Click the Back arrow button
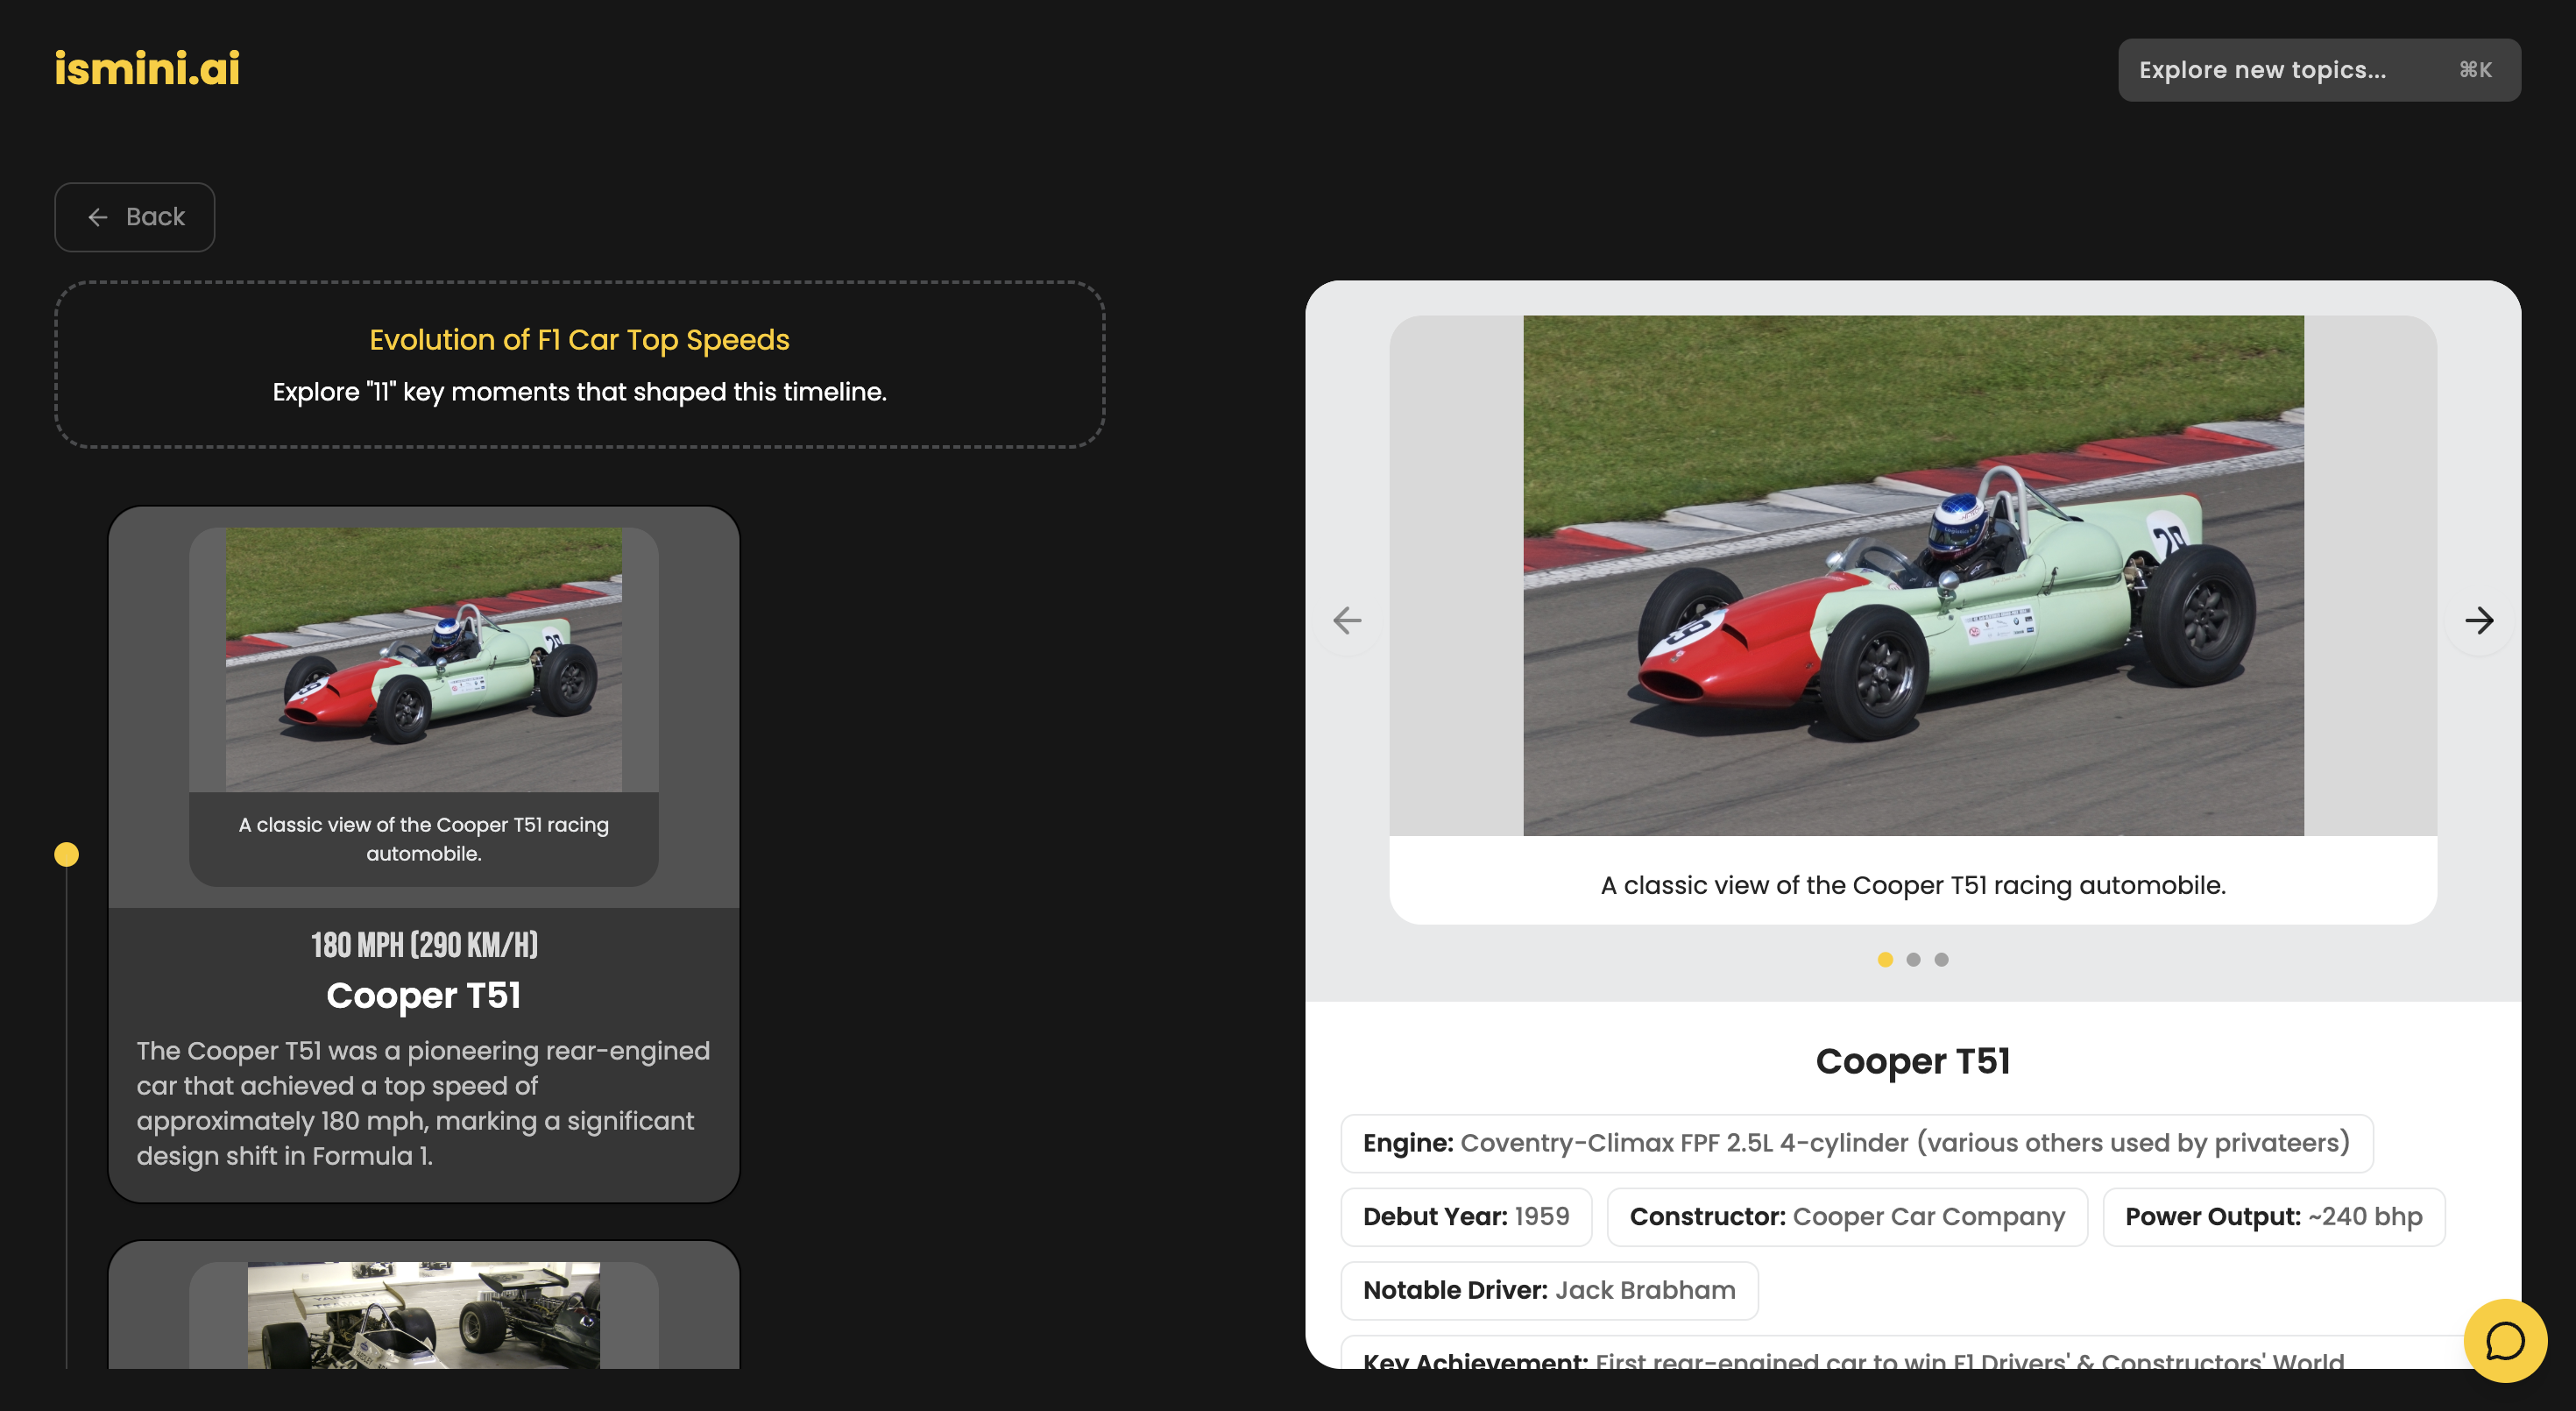 tap(135, 217)
